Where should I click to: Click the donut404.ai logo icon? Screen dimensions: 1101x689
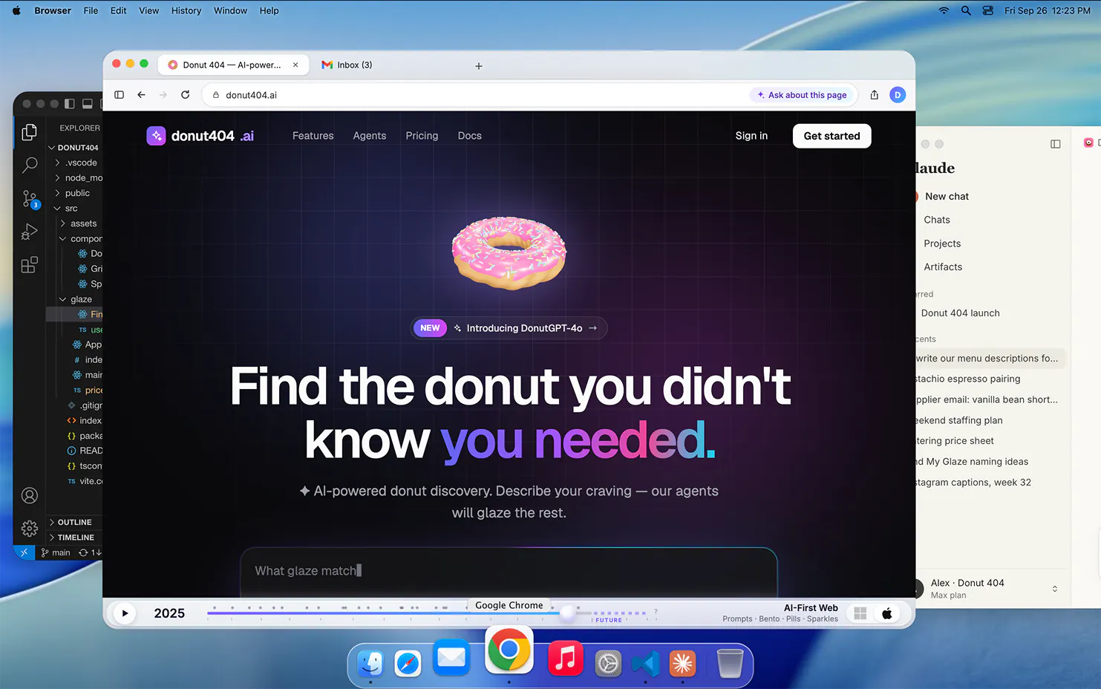(156, 136)
